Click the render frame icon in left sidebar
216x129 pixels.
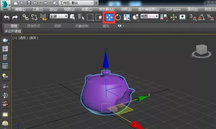5,49
